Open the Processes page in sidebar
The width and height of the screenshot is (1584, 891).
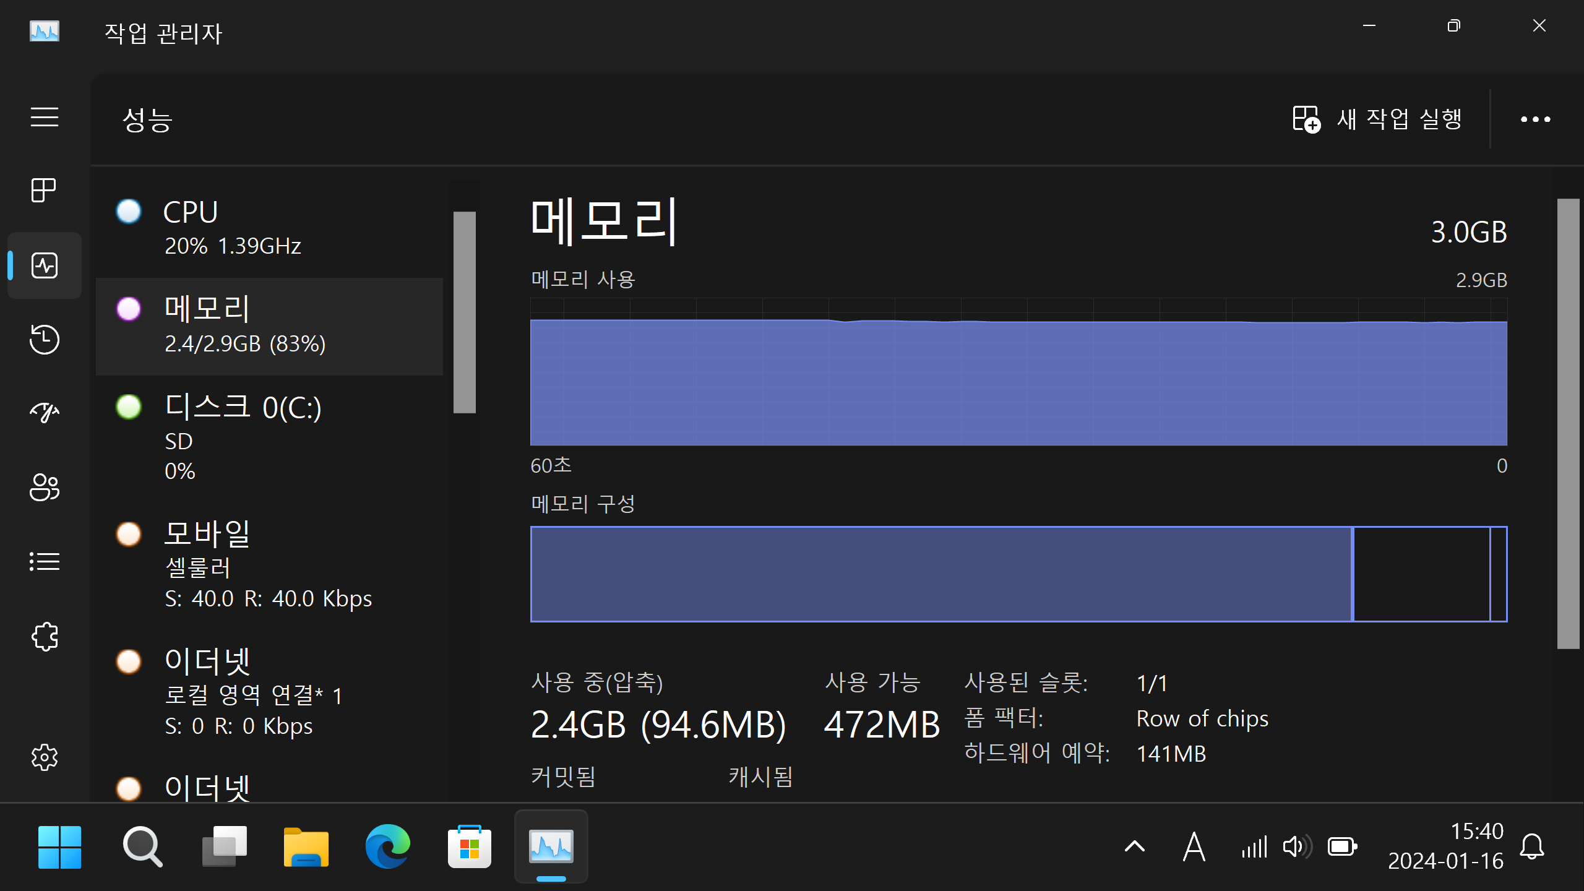tap(44, 190)
